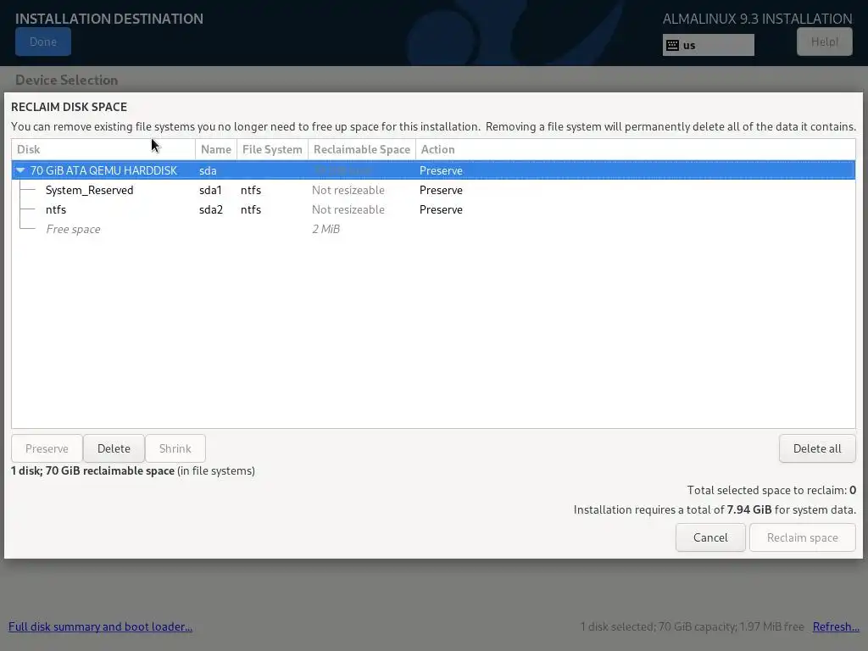Click Delete all button
The height and width of the screenshot is (651, 868).
[817, 448]
